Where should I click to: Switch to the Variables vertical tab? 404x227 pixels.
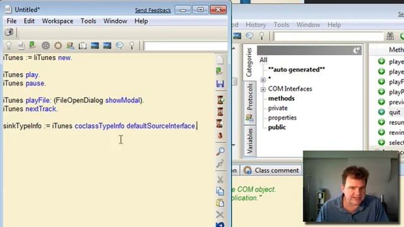tap(250, 141)
